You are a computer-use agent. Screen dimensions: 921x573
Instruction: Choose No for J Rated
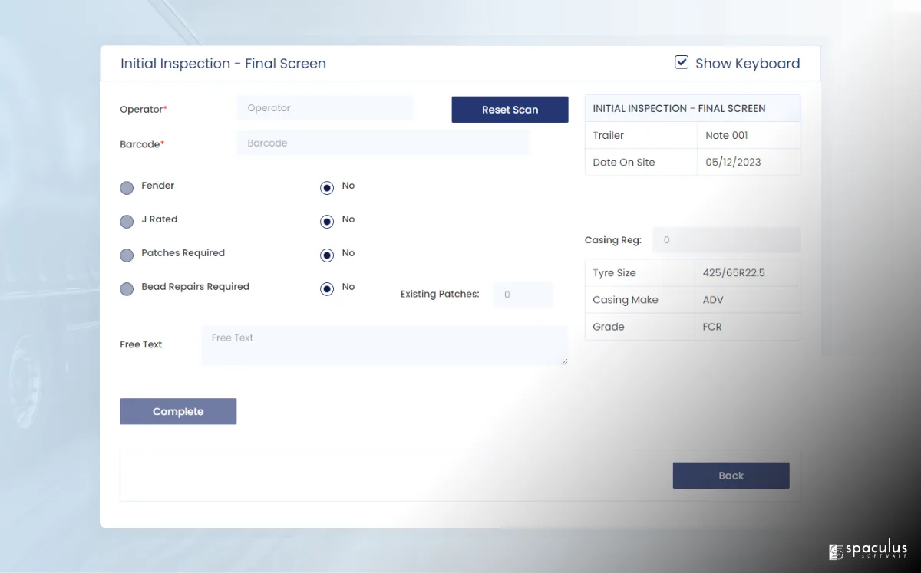coord(327,222)
